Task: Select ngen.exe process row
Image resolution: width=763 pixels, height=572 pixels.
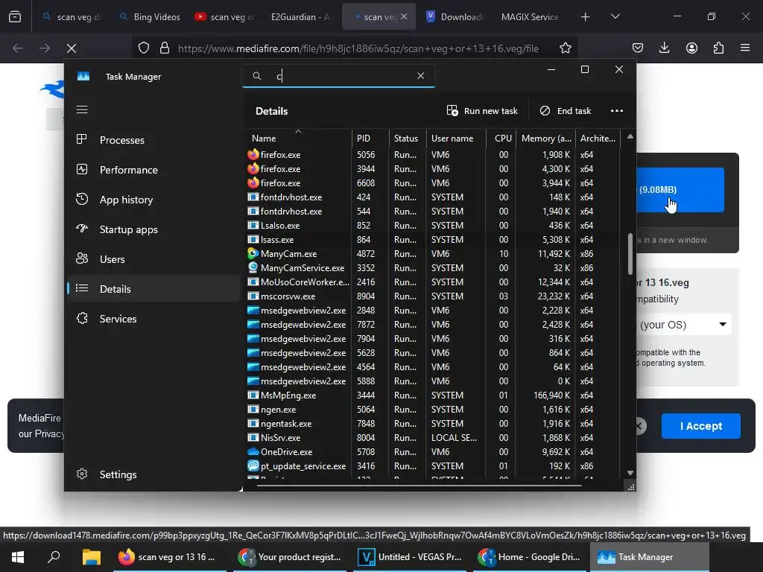Action: (433, 409)
